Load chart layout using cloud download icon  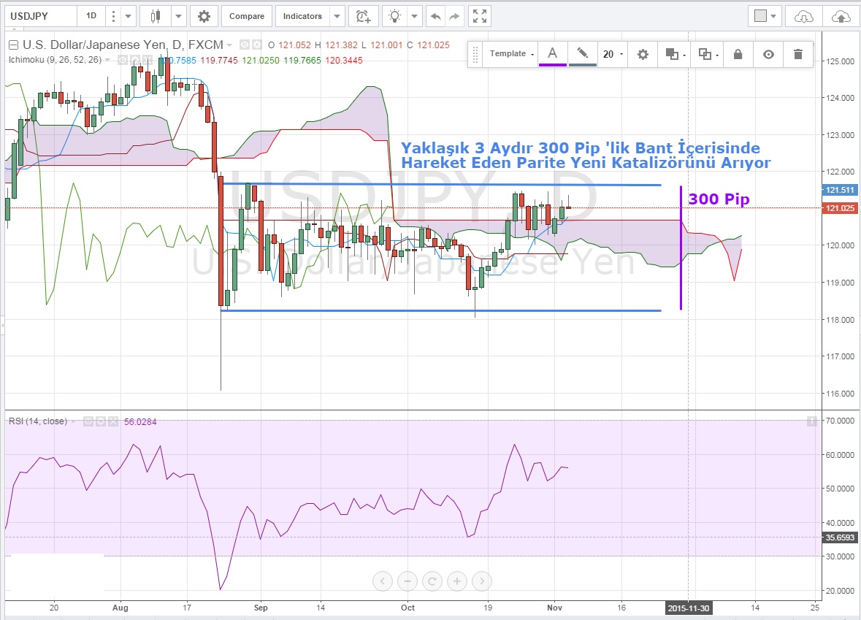[x=803, y=16]
